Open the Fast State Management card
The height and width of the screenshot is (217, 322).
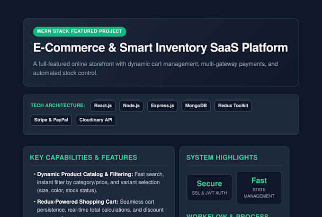pos(259,188)
